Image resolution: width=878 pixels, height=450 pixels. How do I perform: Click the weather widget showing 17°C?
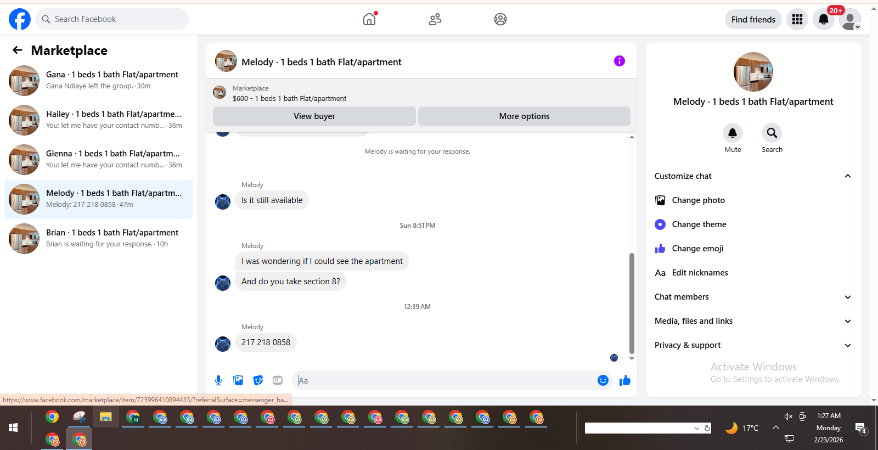[x=742, y=428]
